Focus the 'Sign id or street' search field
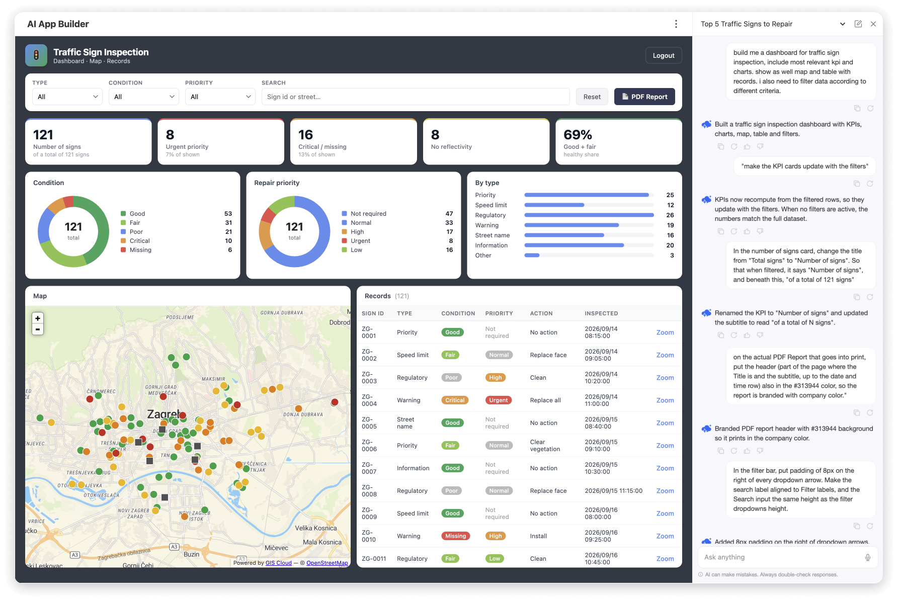898x601 pixels. tap(416, 97)
